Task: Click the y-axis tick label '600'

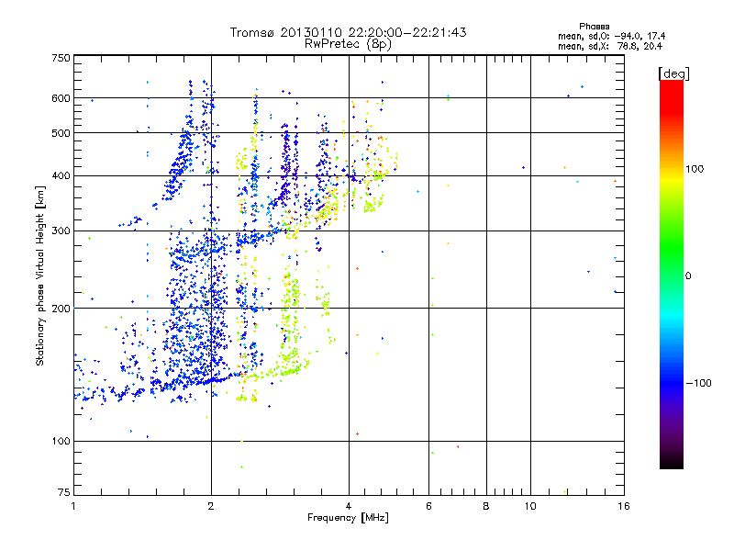Action: [61, 98]
